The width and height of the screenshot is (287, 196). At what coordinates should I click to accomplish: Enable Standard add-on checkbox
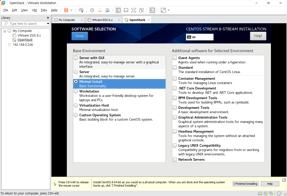click(x=175, y=67)
